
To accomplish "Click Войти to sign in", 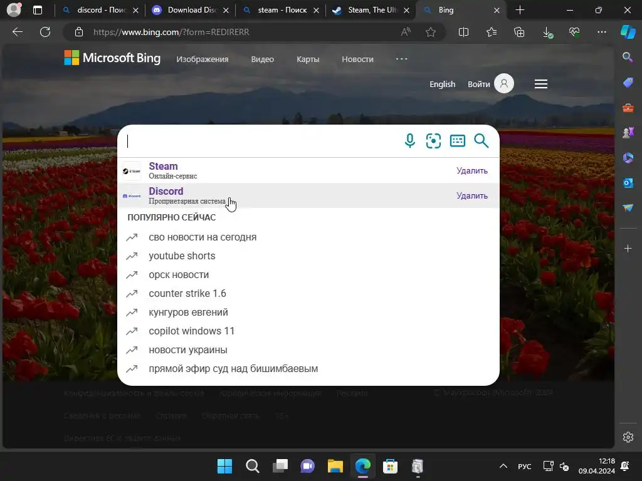I will (x=478, y=84).
